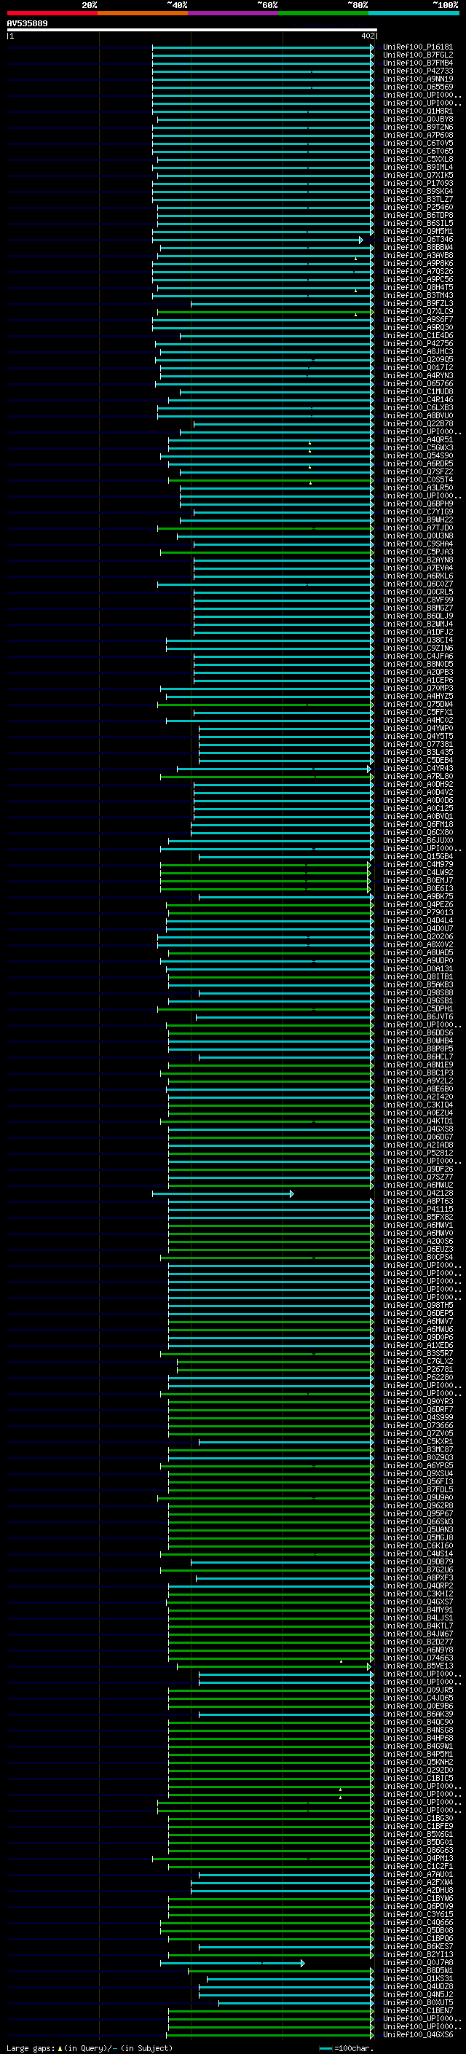Click the white query sequence ruler bar
The width and height of the screenshot is (466, 2054).
pyautogui.click(x=192, y=29)
